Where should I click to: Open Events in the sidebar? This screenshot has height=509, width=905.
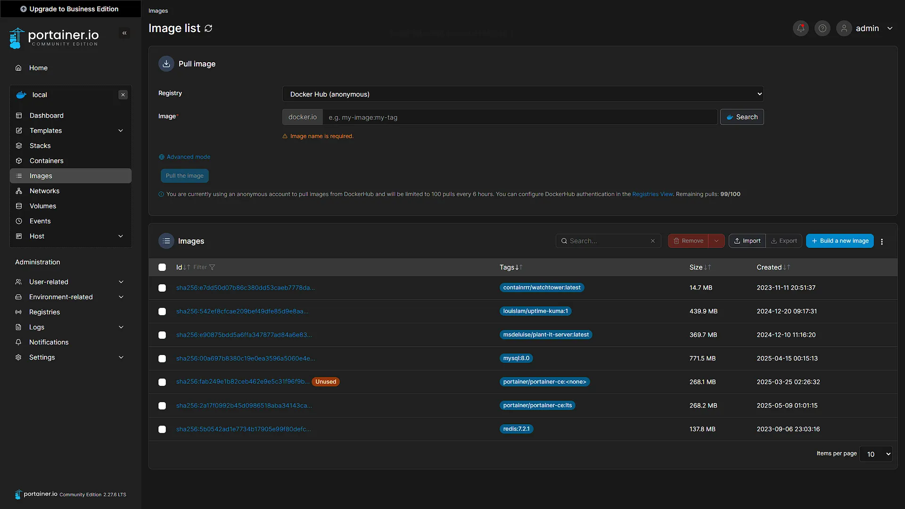(70, 221)
